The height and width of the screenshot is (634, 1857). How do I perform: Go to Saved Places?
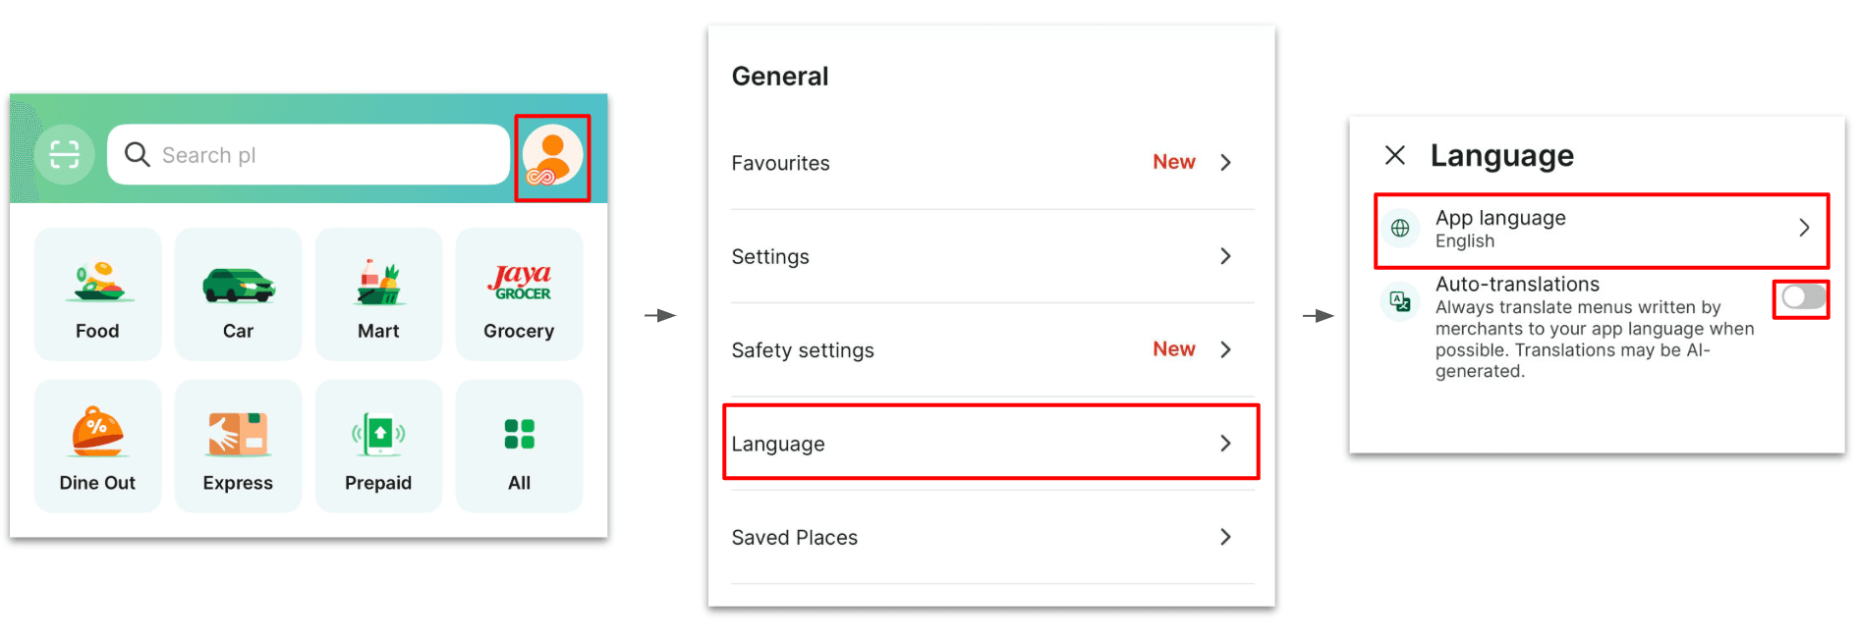click(991, 537)
